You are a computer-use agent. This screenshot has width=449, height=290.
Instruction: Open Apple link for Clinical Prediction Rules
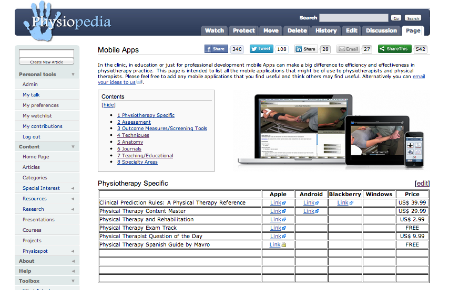point(278,202)
